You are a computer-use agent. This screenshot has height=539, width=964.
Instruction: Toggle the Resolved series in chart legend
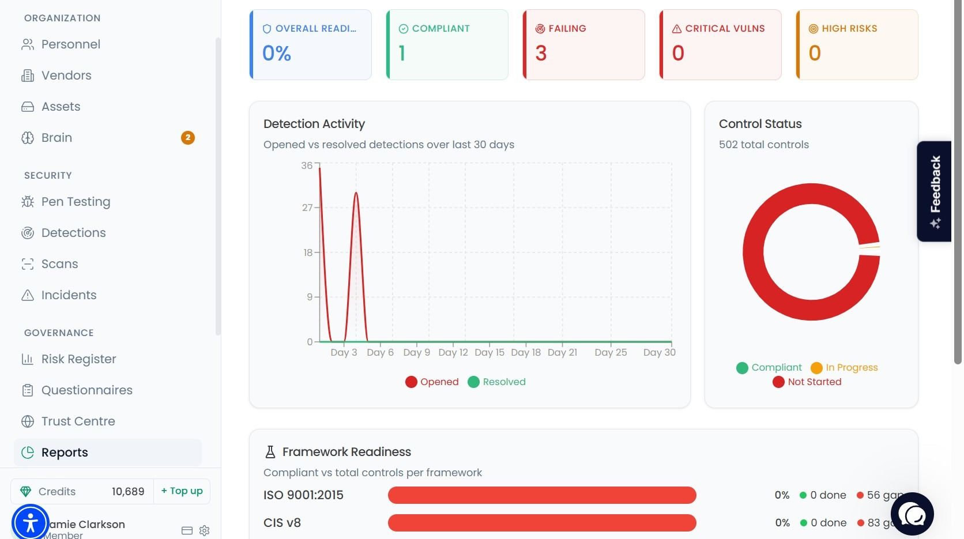tap(496, 382)
